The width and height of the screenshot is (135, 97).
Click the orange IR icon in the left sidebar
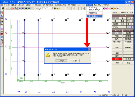pyautogui.click(x=2, y=32)
